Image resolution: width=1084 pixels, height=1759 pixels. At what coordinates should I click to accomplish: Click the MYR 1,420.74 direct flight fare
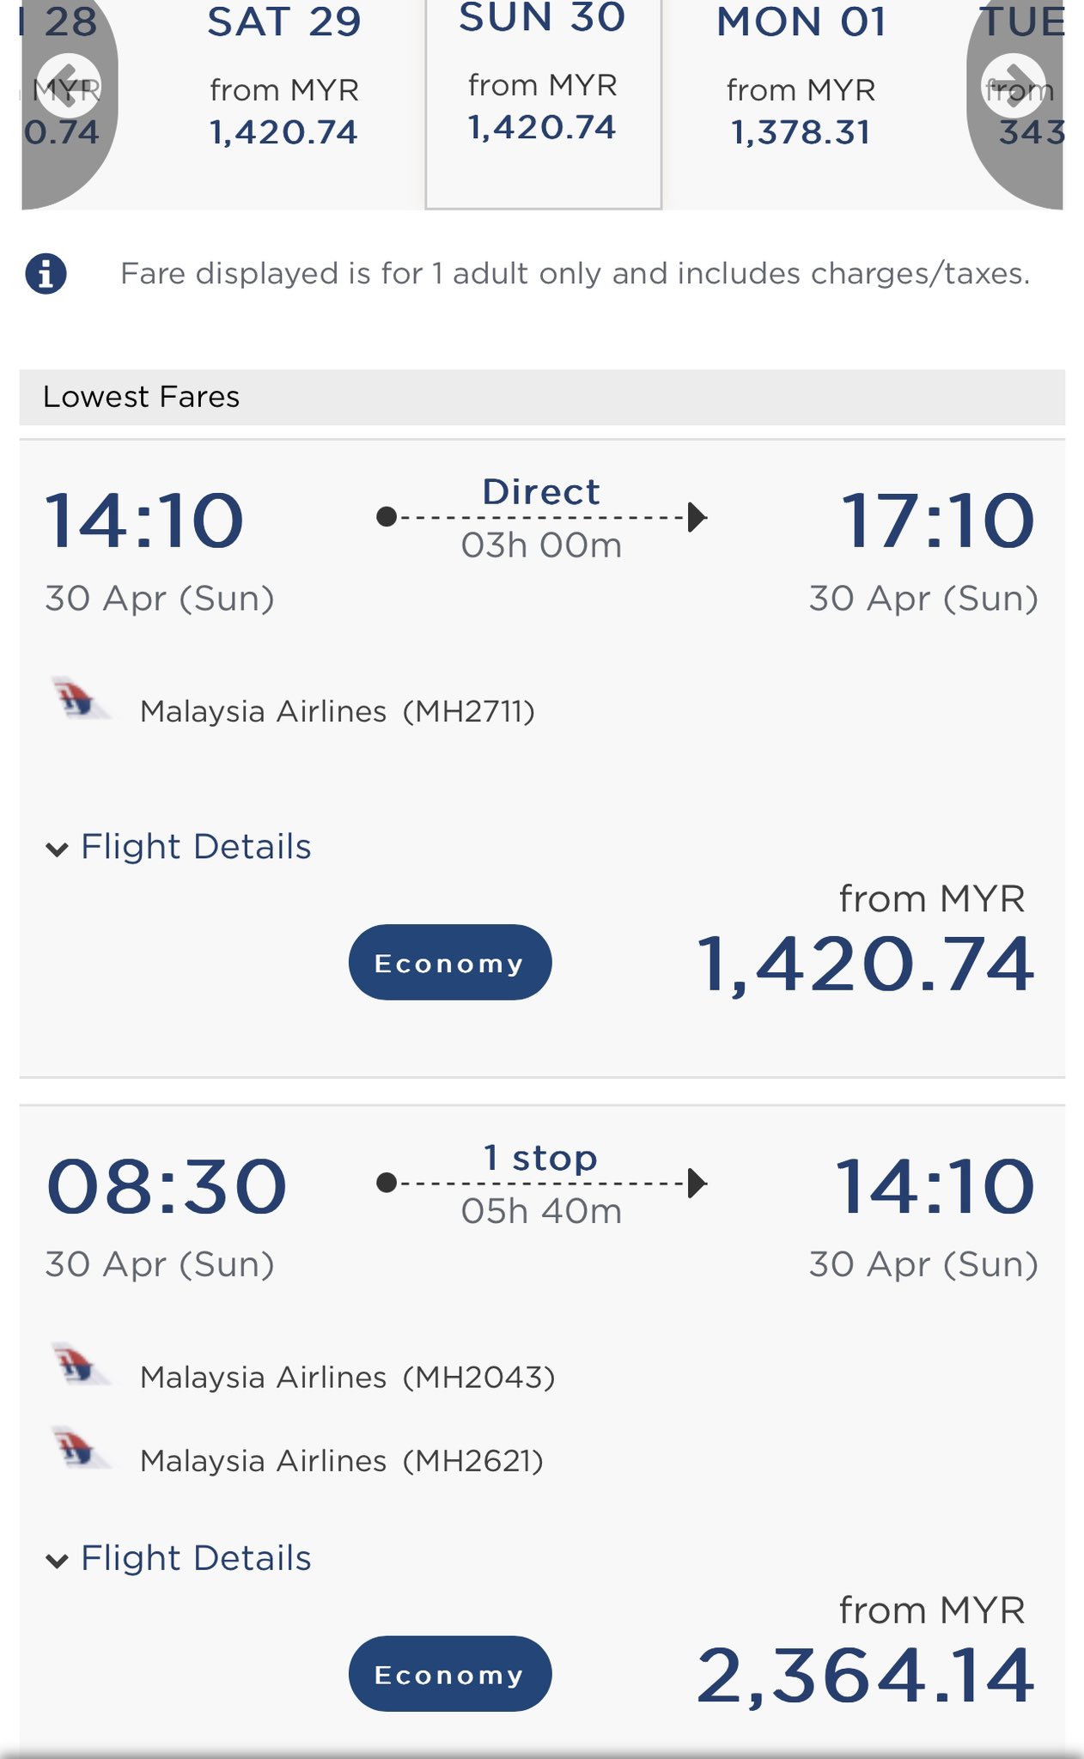coord(864,964)
